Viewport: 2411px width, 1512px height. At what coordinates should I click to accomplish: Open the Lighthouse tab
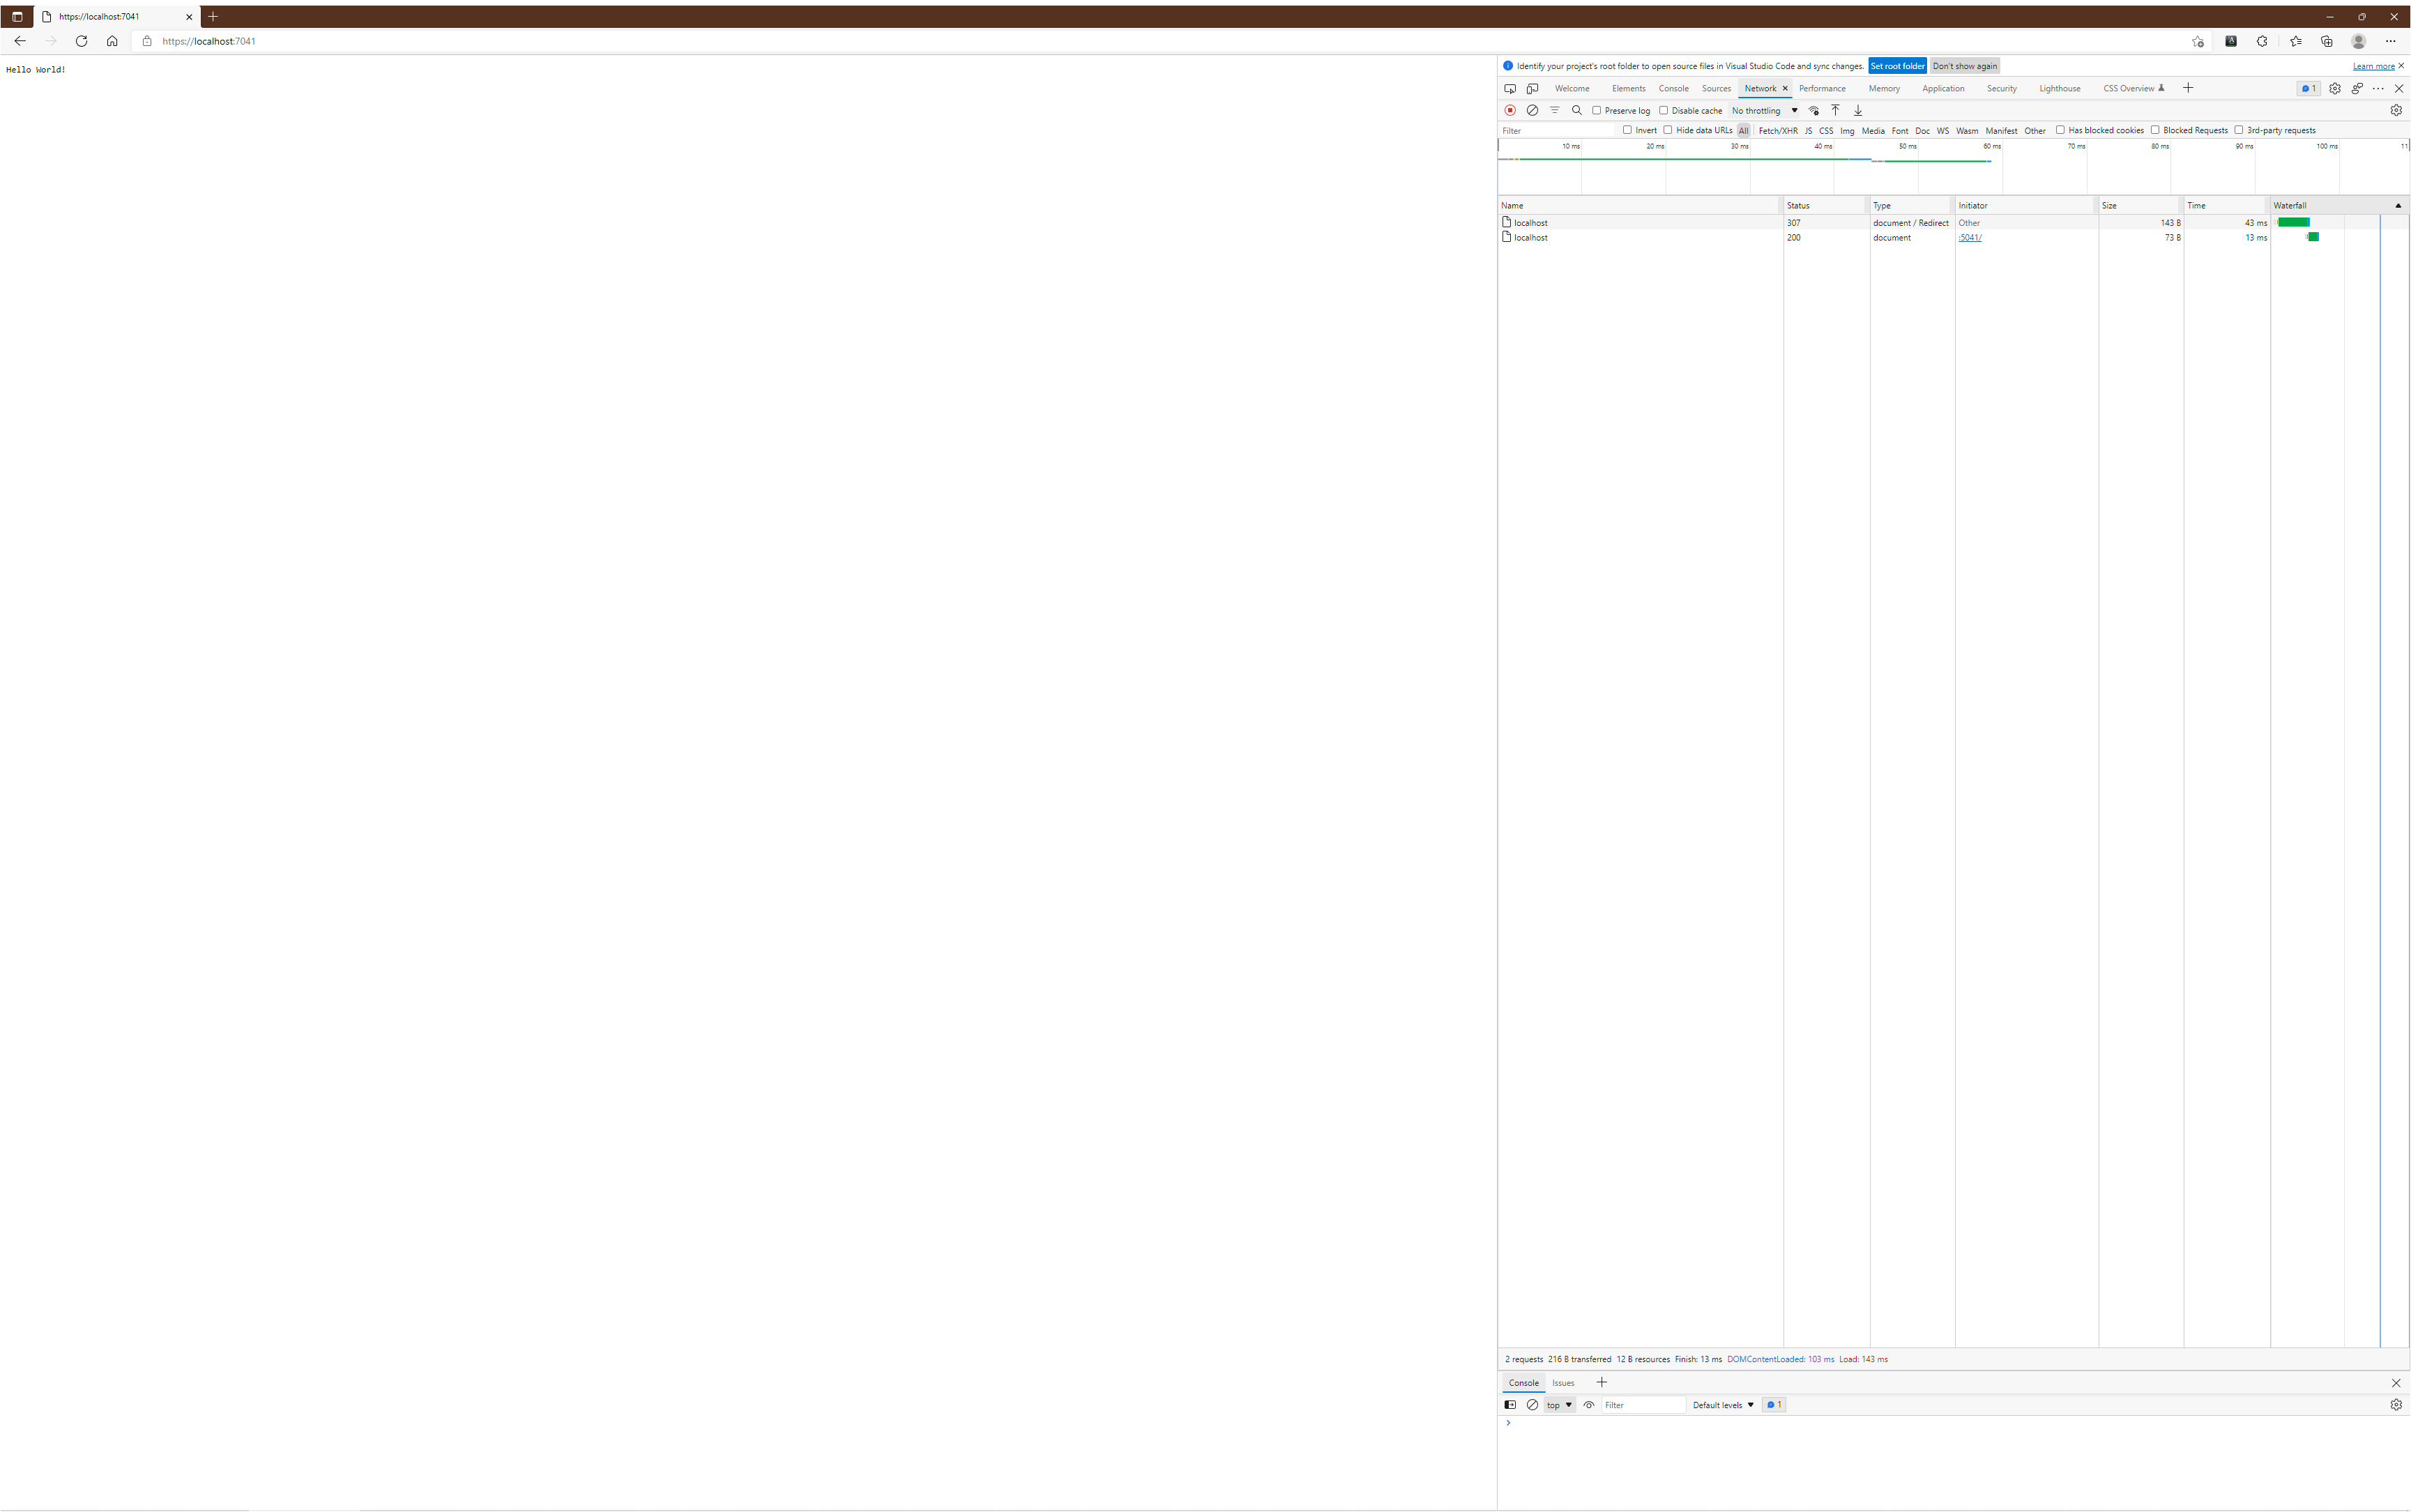[x=2059, y=88]
